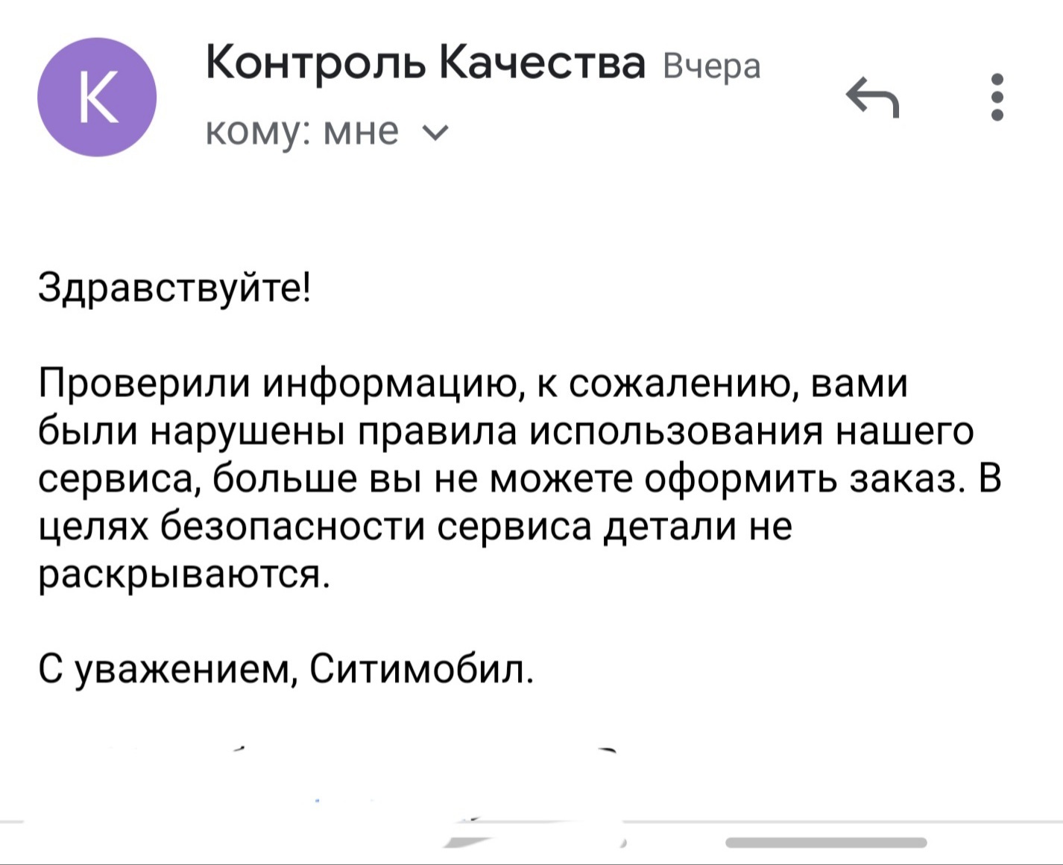Click the "кому: мне" recipient label
The image size is (1063, 865).
click(x=302, y=131)
